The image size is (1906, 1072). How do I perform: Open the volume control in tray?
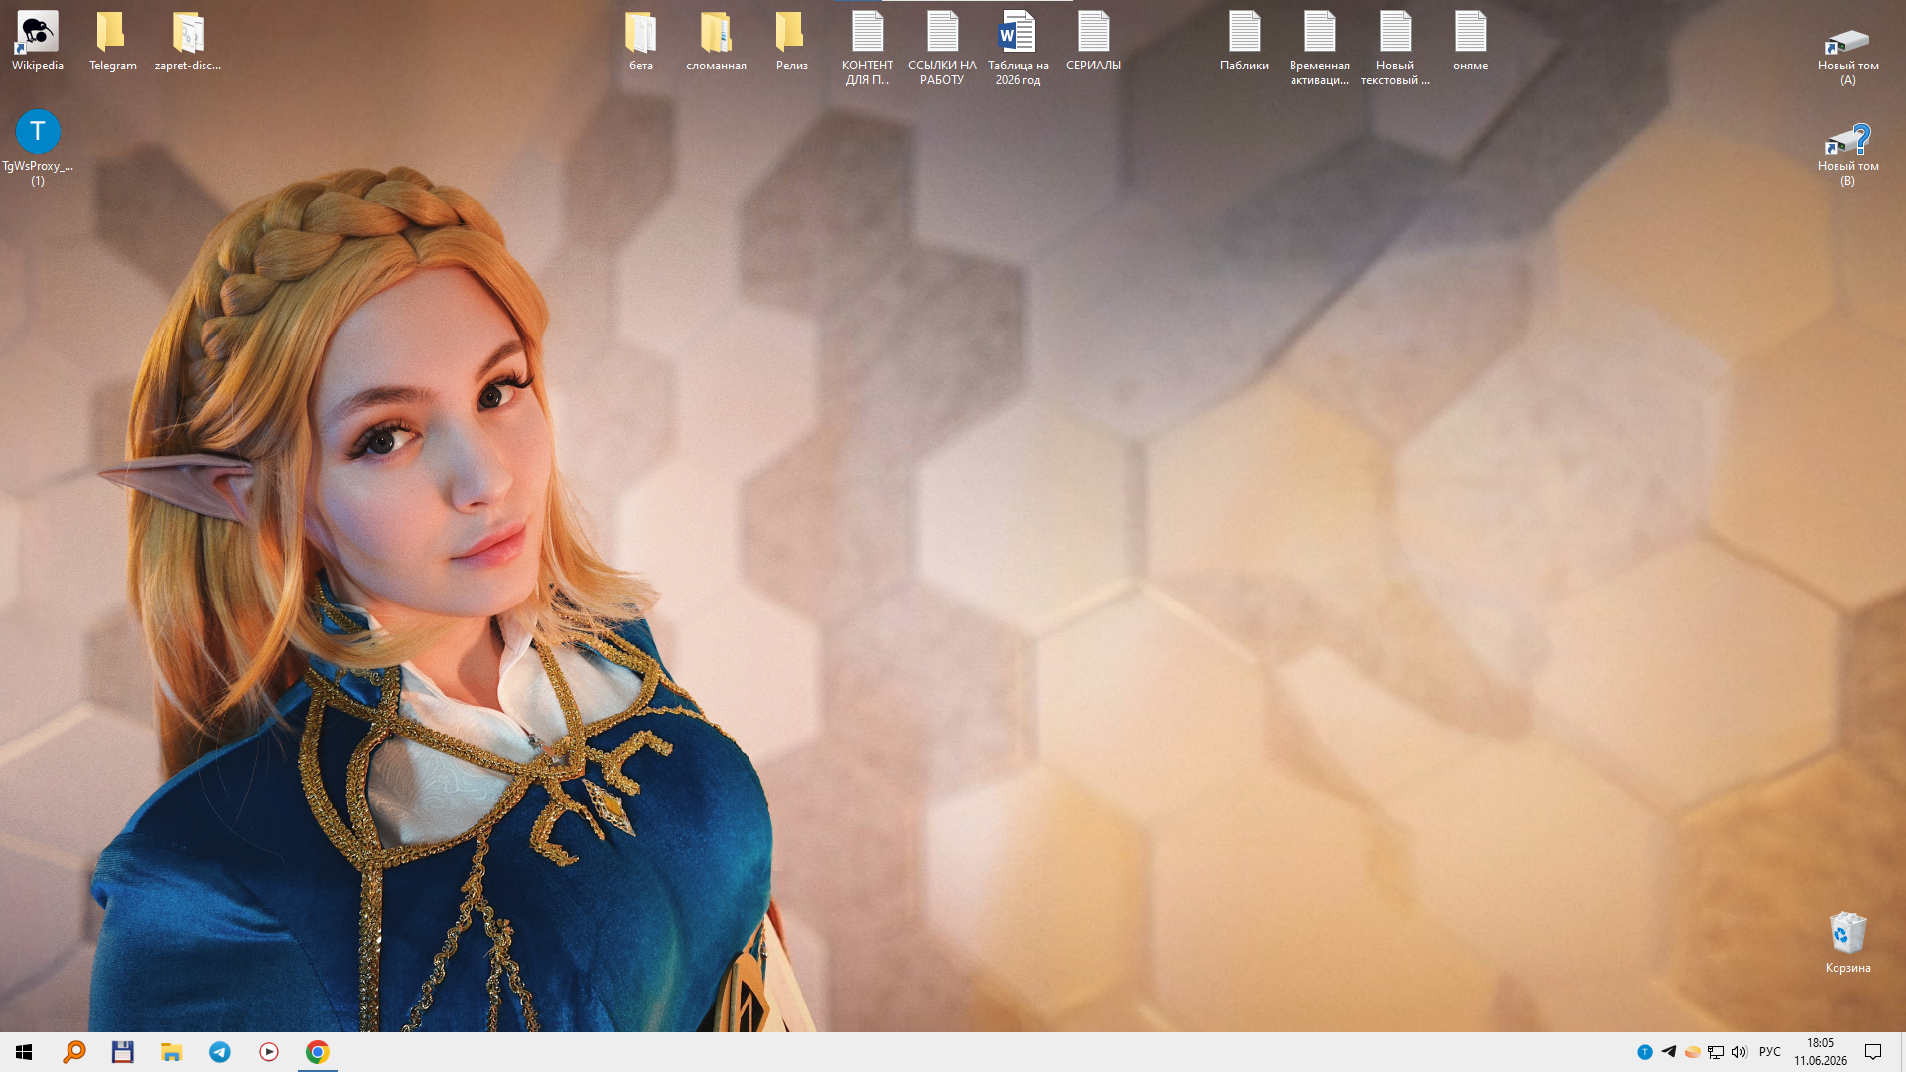point(1739,1052)
